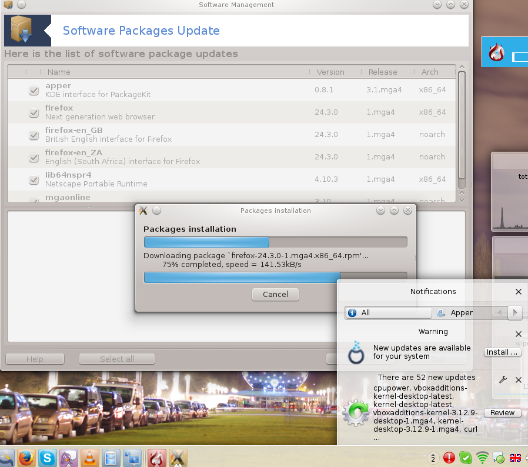
Task: Click scroll-down arrow of package list
Action: tap(462, 200)
